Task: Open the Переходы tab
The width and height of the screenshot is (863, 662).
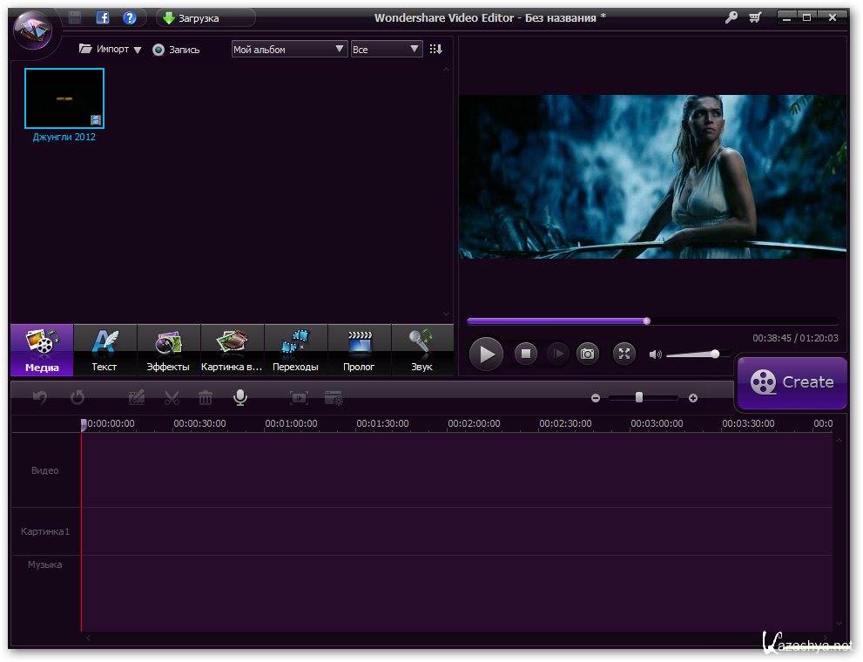Action: coord(295,350)
